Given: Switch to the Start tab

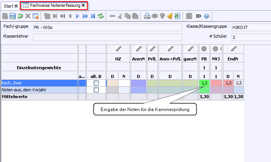Looking at the screenshot, I should coord(8,6).
